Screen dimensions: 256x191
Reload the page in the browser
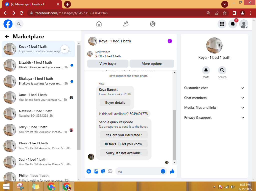21,13
